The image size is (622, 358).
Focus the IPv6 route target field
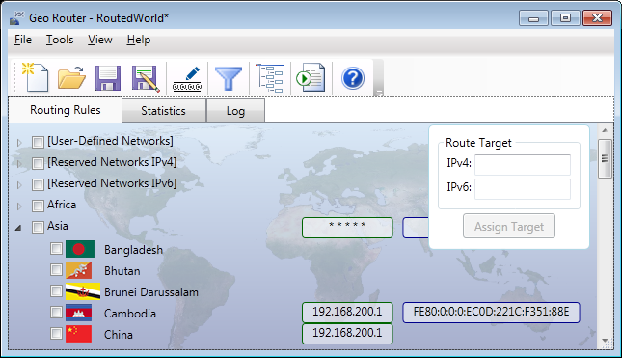point(523,188)
